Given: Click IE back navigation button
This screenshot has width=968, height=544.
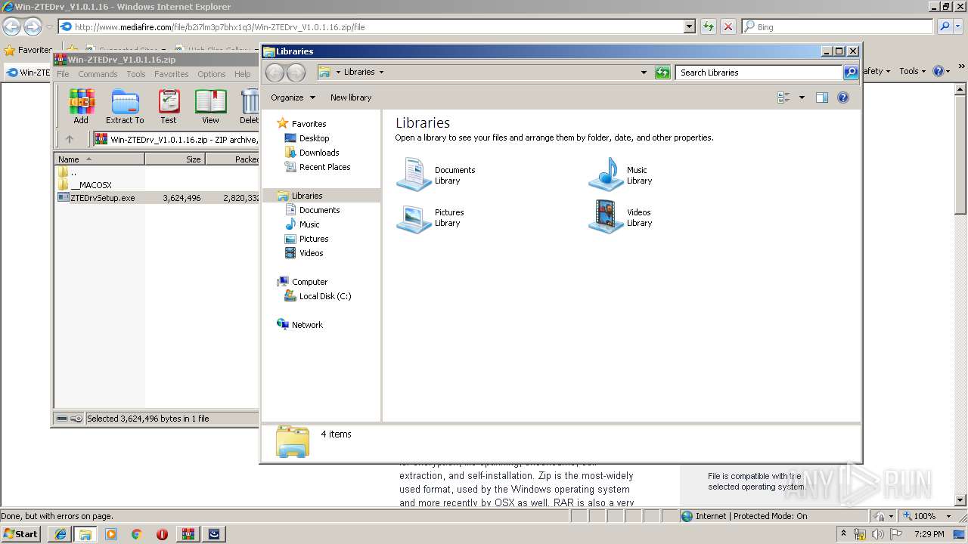Looking at the screenshot, I should pos(11,26).
